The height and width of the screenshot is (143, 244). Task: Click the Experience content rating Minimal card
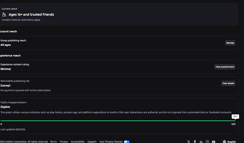[x=119, y=67]
